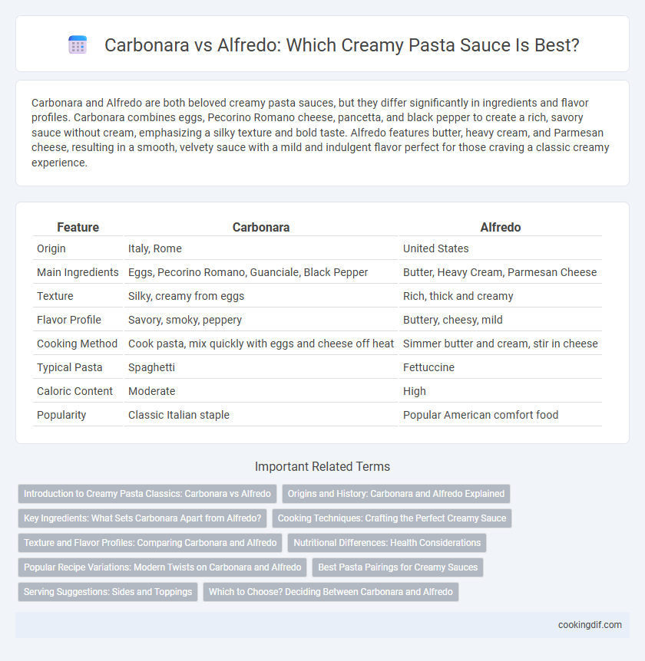Open Cooking Techniques related term
Viewport: 645px width, 661px height.
tap(392, 518)
